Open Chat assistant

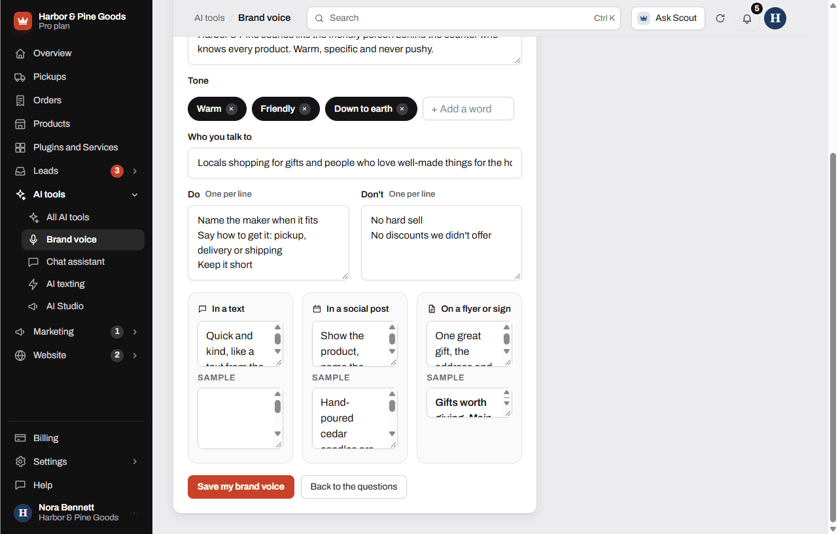(x=83, y=261)
